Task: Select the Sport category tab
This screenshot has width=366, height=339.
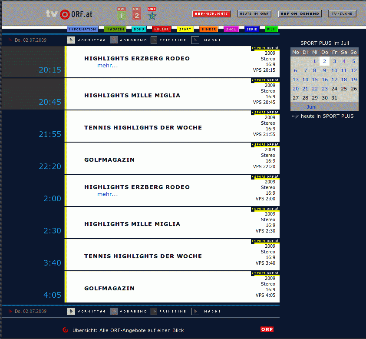Action: (x=185, y=29)
